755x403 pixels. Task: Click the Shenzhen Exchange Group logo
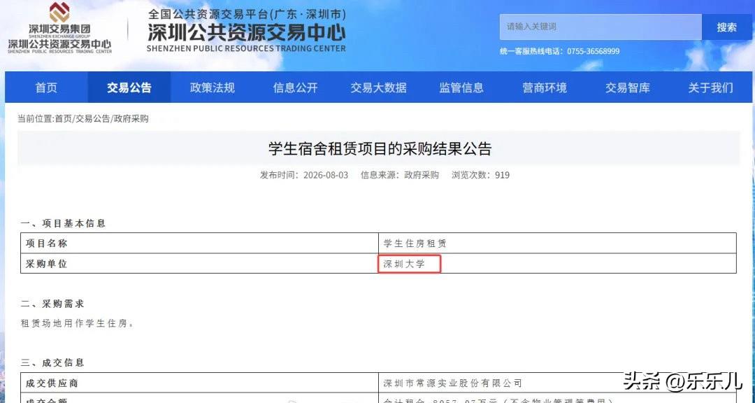pos(59,27)
